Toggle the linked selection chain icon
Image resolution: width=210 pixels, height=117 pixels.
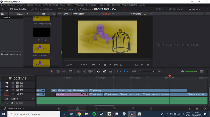tap(104, 71)
